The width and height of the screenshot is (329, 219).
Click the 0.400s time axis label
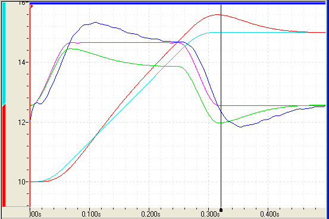(270, 214)
